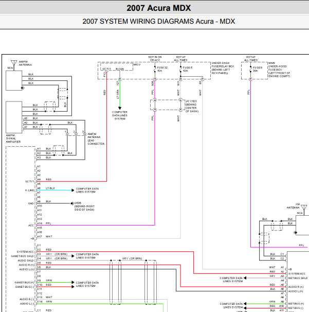Viewport: 309px width, 312px height.
Task: Click the 'AM/FM ANTENNA' label at the top left
Action: coord(25,63)
